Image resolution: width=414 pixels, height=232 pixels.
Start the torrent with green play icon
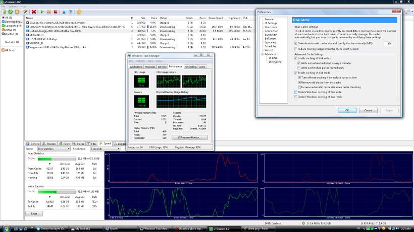point(42,11)
